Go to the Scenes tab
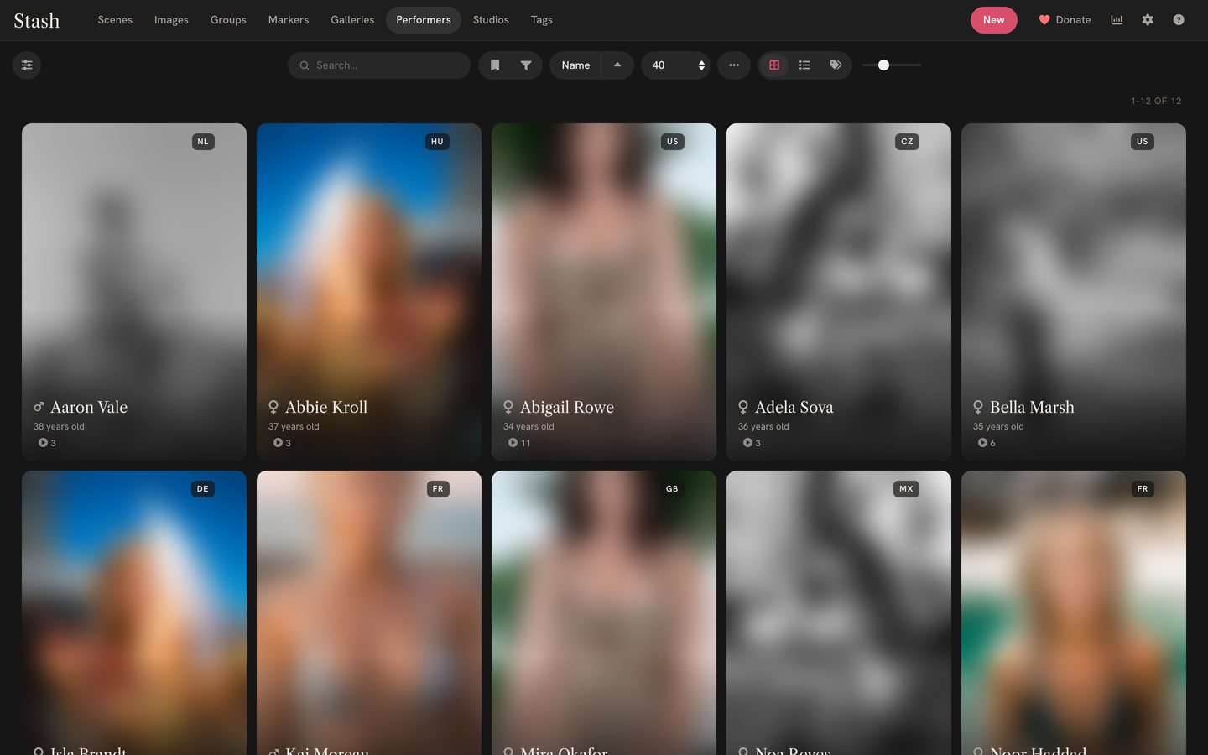The width and height of the screenshot is (1208, 755). pyautogui.click(x=115, y=20)
